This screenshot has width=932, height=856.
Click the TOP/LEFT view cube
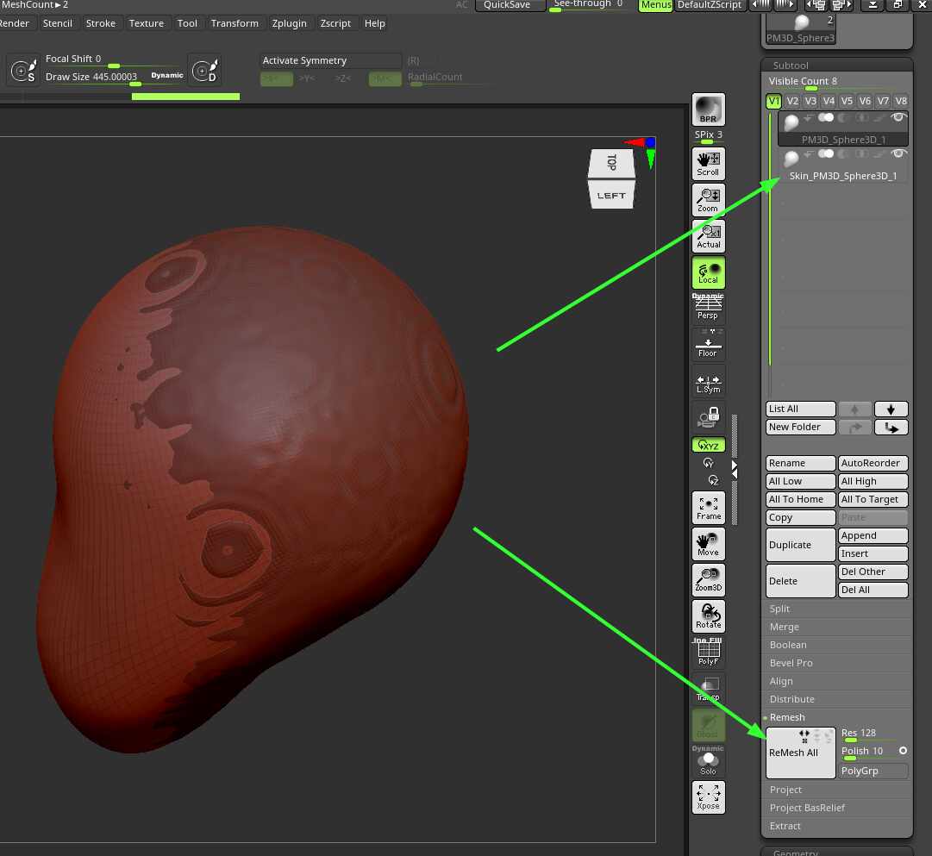pyautogui.click(x=611, y=178)
